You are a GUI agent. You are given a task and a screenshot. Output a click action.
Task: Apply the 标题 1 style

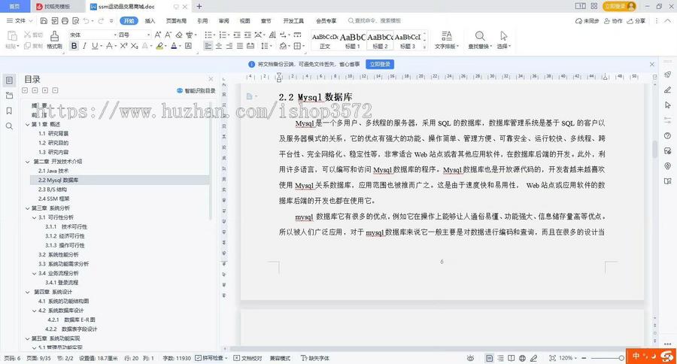(x=352, y=40)
